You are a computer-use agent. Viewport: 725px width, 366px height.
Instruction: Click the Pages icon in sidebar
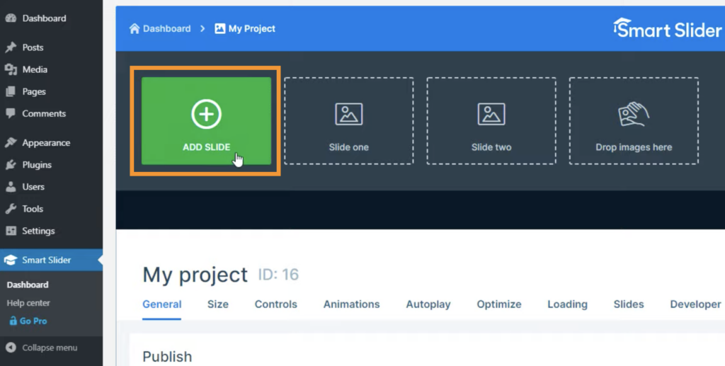[x=11, y=91]
